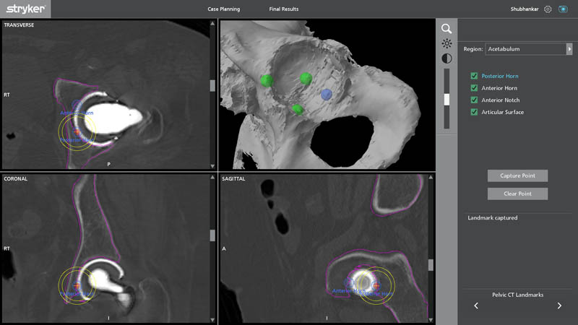
Task: Click Posterior Horn crosshair in Sagittal view
Action: pyautogui.click(x=376, y=285)
